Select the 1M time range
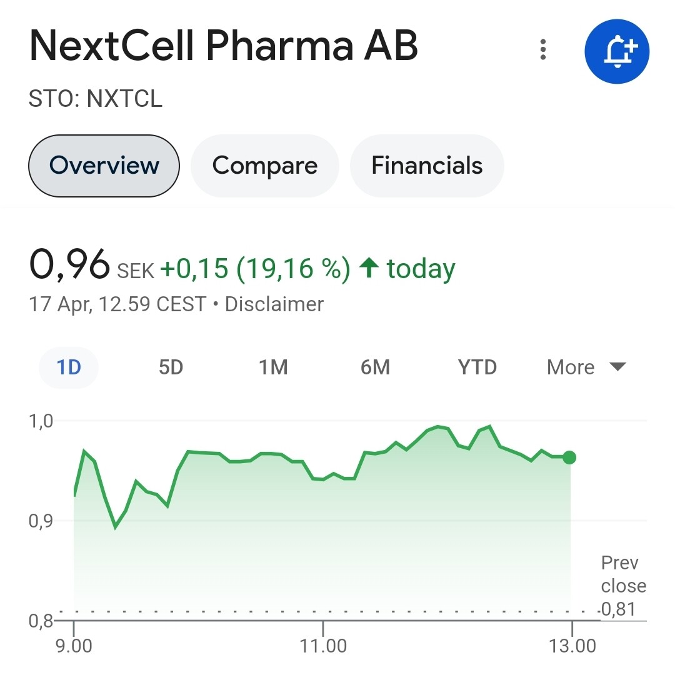675x675 pixels. 273,367
